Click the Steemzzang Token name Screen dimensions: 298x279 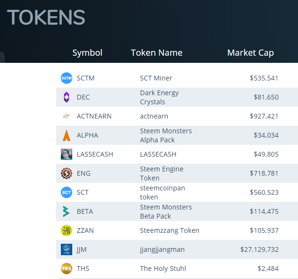[170, 230]
